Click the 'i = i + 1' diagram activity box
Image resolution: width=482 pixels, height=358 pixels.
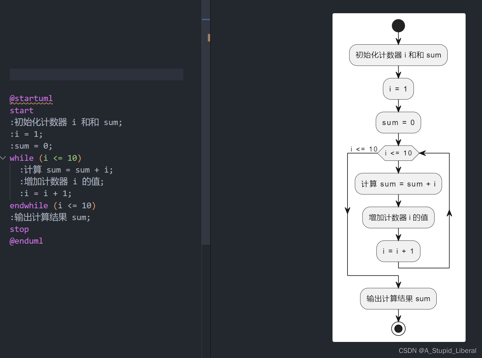point(398,251)
